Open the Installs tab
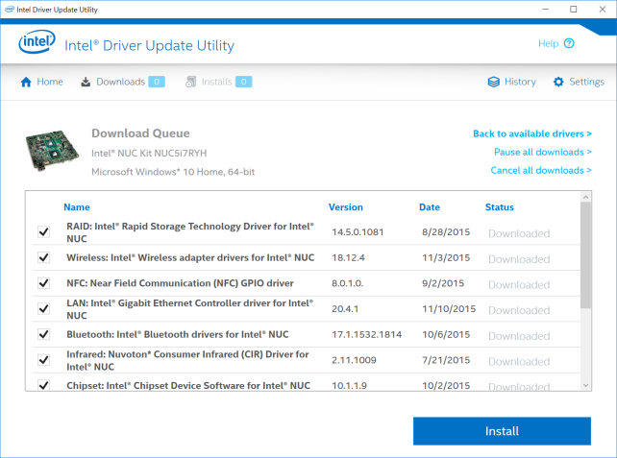 click(x=218, y=82)
